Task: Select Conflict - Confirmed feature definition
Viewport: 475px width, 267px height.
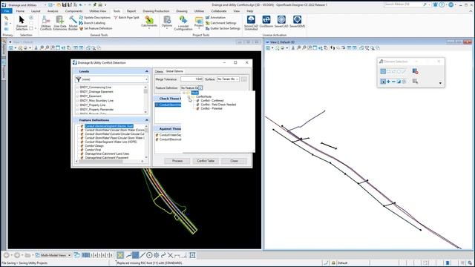Action: 212,101
